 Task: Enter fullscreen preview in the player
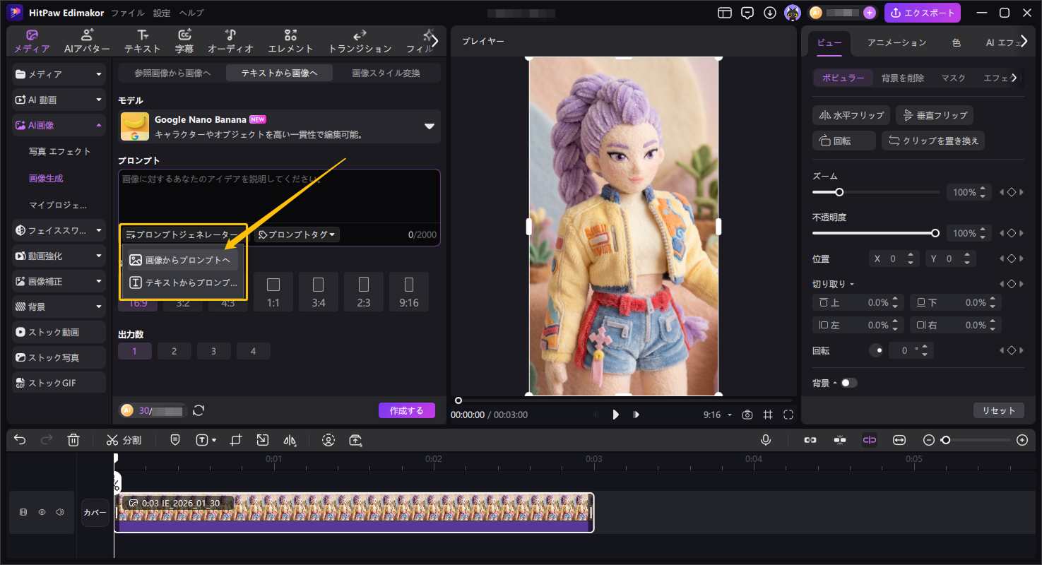coord(788,415)
